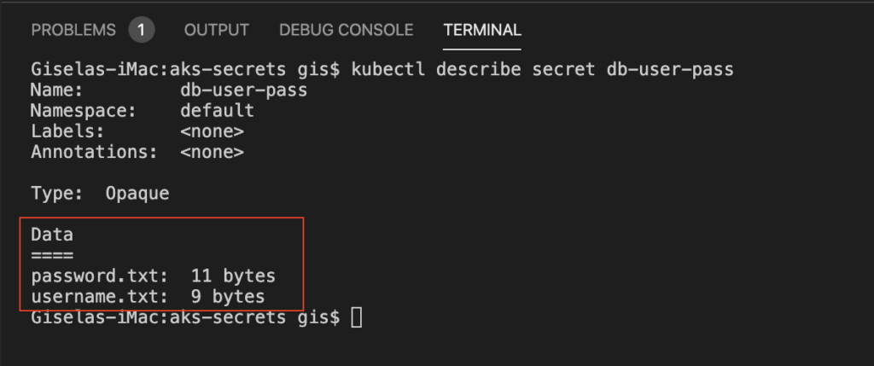Viewport: 874px width, 366px height.
Task: Click the terminal cursor at the prompt
Action: pos(356,317)
